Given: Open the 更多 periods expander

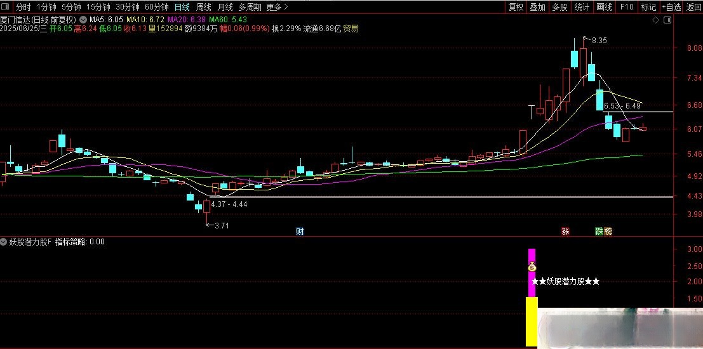Looking at the screenshot, I should [x=277, y=7].
